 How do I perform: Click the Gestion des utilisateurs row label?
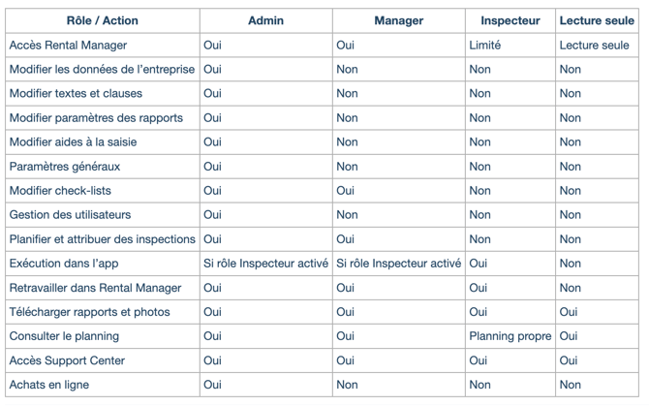coord(70,215)
